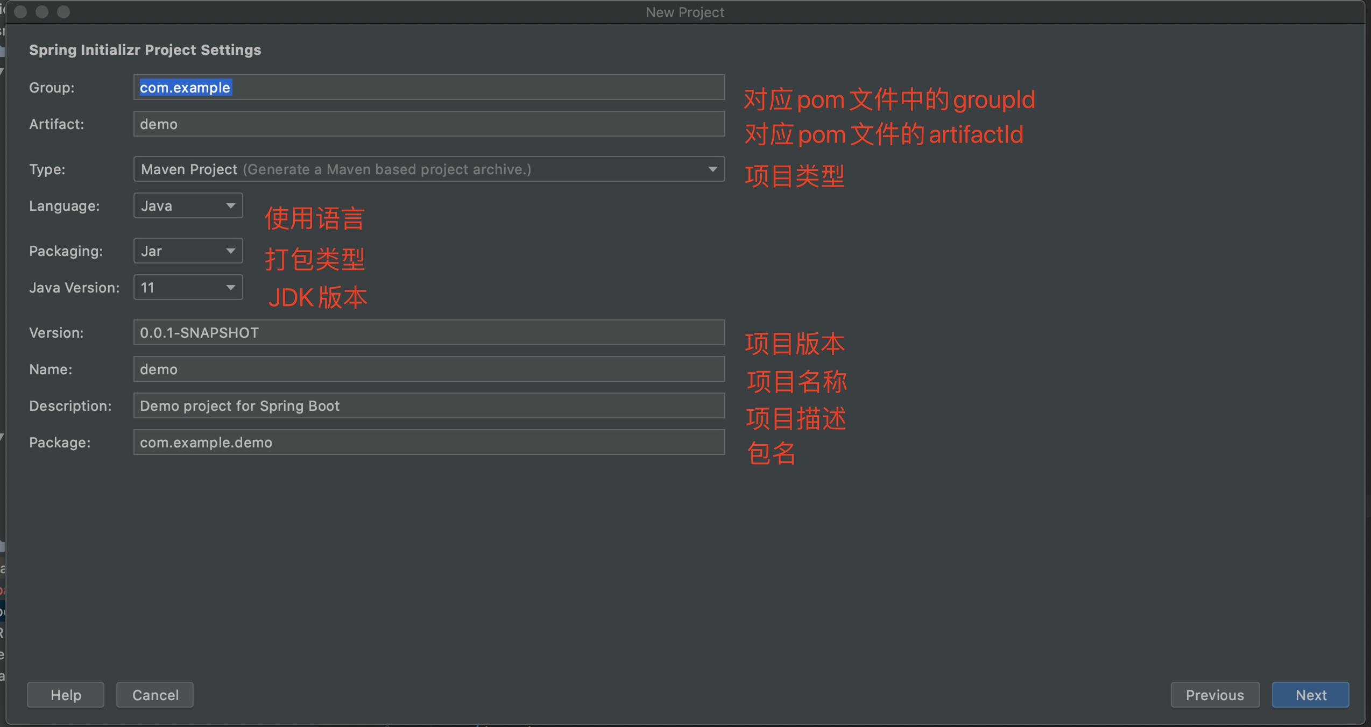Click the Description input field
The height and width of the screenshot is (727, 1371).
pyautogui.click(x=428, y=406)
